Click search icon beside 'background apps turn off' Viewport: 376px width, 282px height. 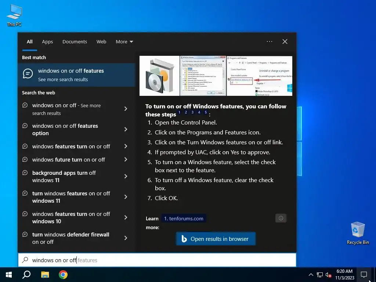pos(25,173)
